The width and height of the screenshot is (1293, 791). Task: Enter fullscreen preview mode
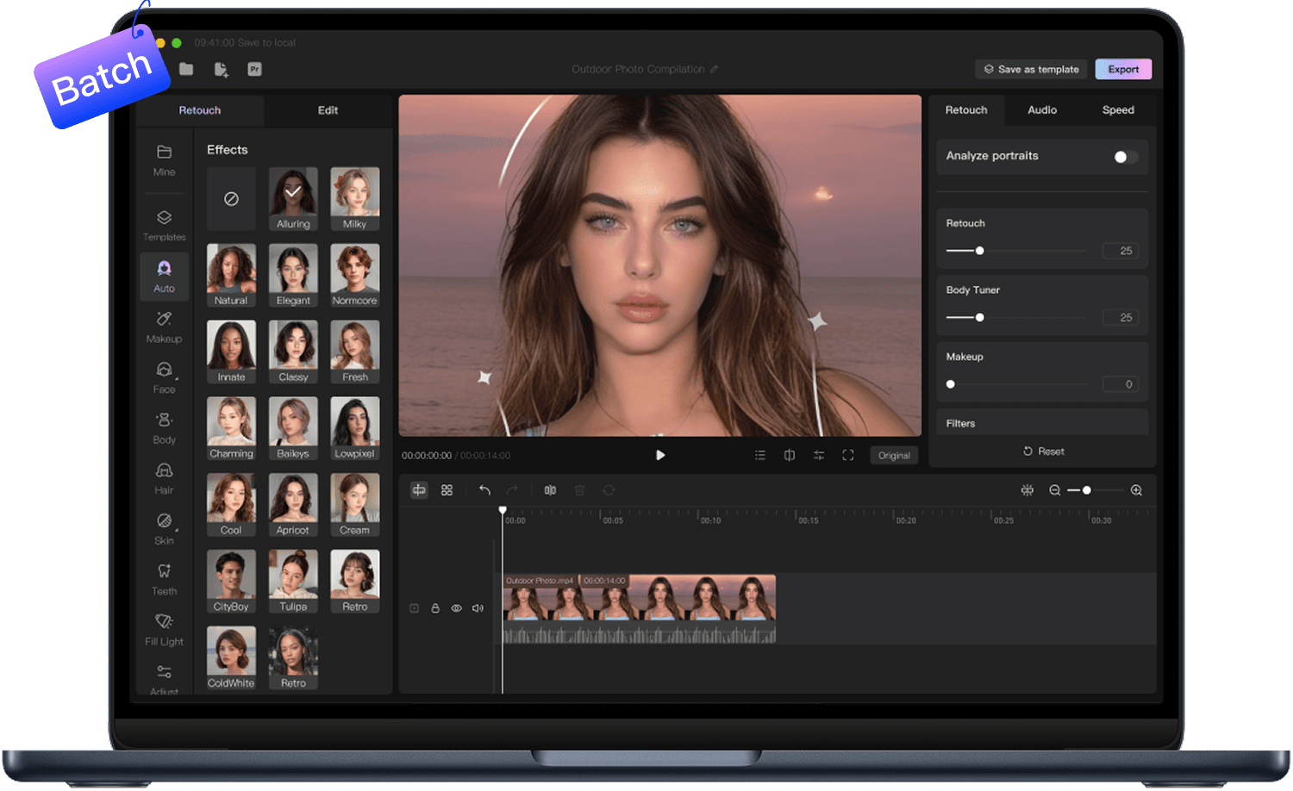click(x=848, y=455)
